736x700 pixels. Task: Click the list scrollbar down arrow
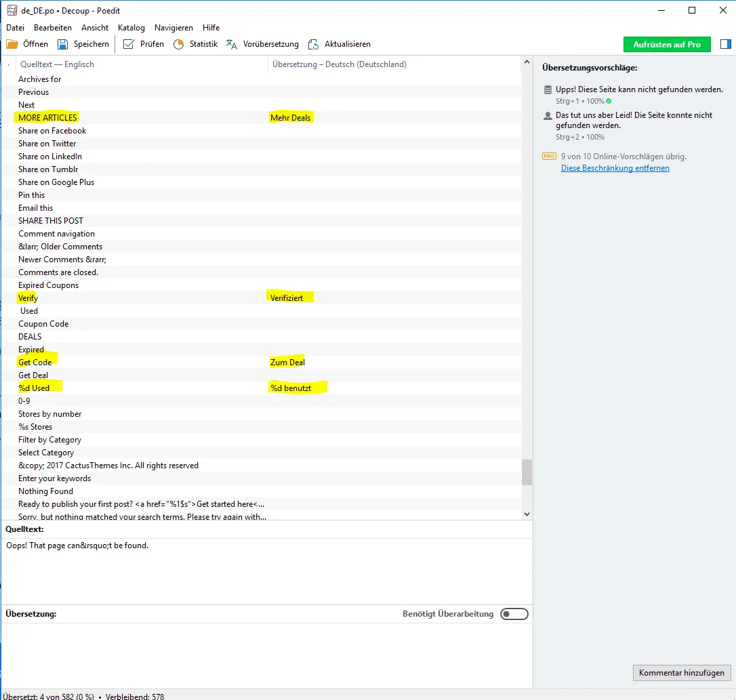[527, 514]
